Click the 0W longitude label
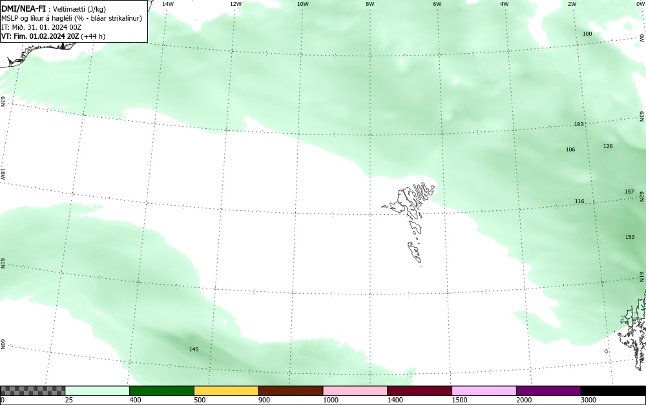 [640, 4]
